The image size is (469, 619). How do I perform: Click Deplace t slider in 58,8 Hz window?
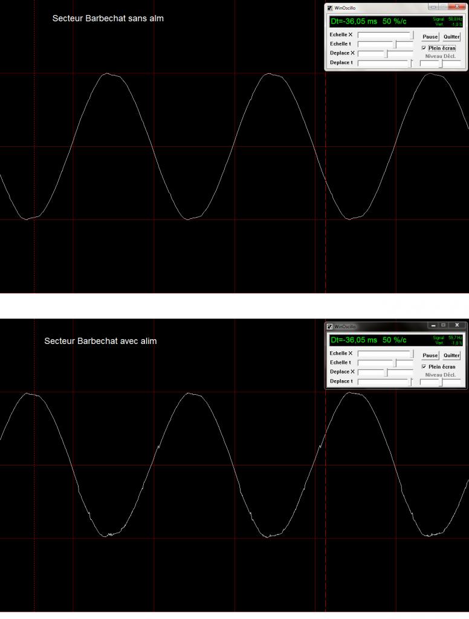point(386,63)
